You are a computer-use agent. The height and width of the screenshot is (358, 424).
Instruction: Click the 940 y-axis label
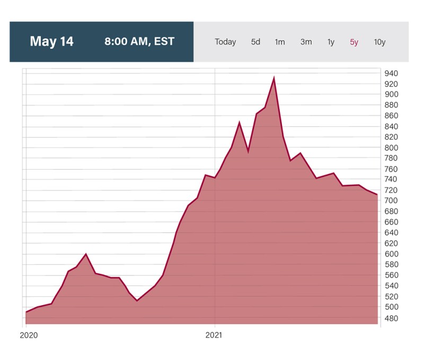pos(392,73)
